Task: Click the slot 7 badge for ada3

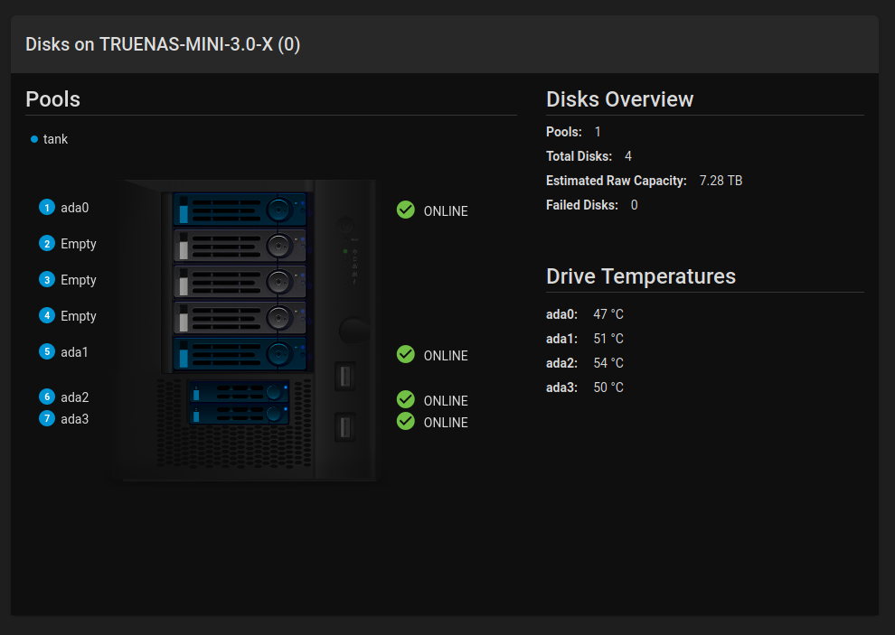Action: coord(47,419)
